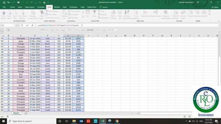Click the Flash Fill icon
The width and height of the screenshot is (221, 124).
(x=120, y=15)
